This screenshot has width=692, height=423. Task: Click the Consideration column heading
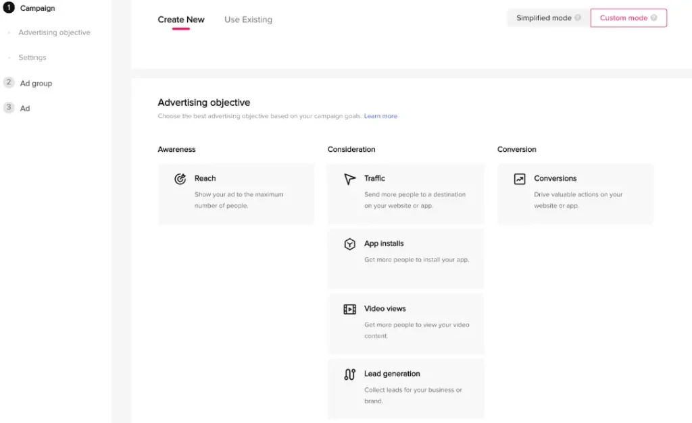point(351,149)
